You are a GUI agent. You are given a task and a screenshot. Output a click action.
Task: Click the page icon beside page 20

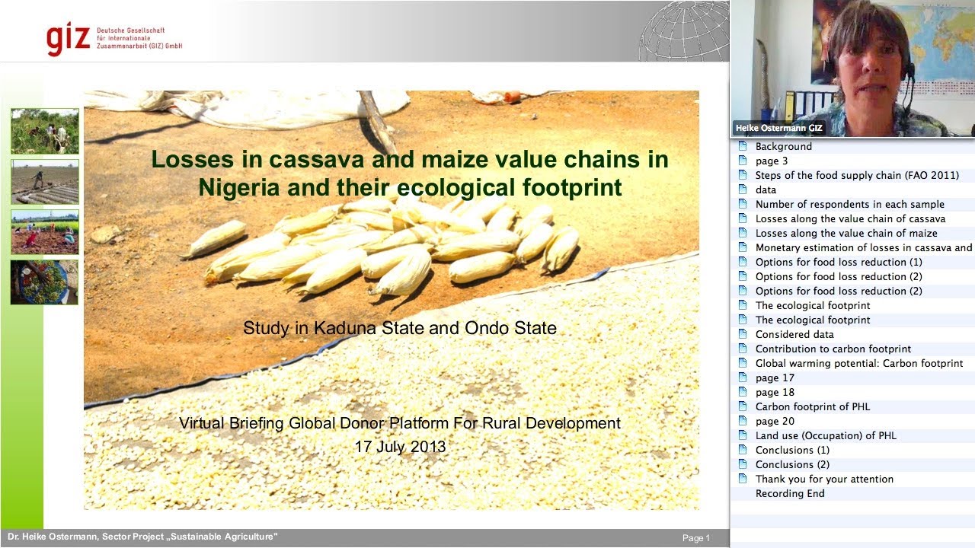point(743,421)
